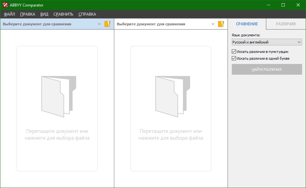This screenshot has height=188, width=306.
Task: Open the СПРАВКА menu
Action: [87, 14]
